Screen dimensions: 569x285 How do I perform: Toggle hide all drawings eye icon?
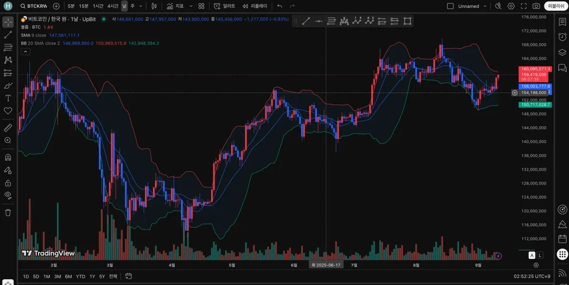click(x=8, y=195)
